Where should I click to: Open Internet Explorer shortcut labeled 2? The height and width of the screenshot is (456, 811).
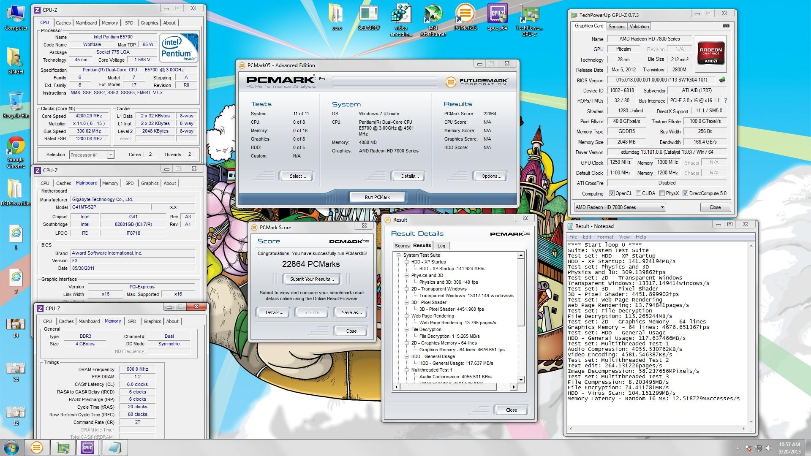pyautogui.click(x=16, y=281)
